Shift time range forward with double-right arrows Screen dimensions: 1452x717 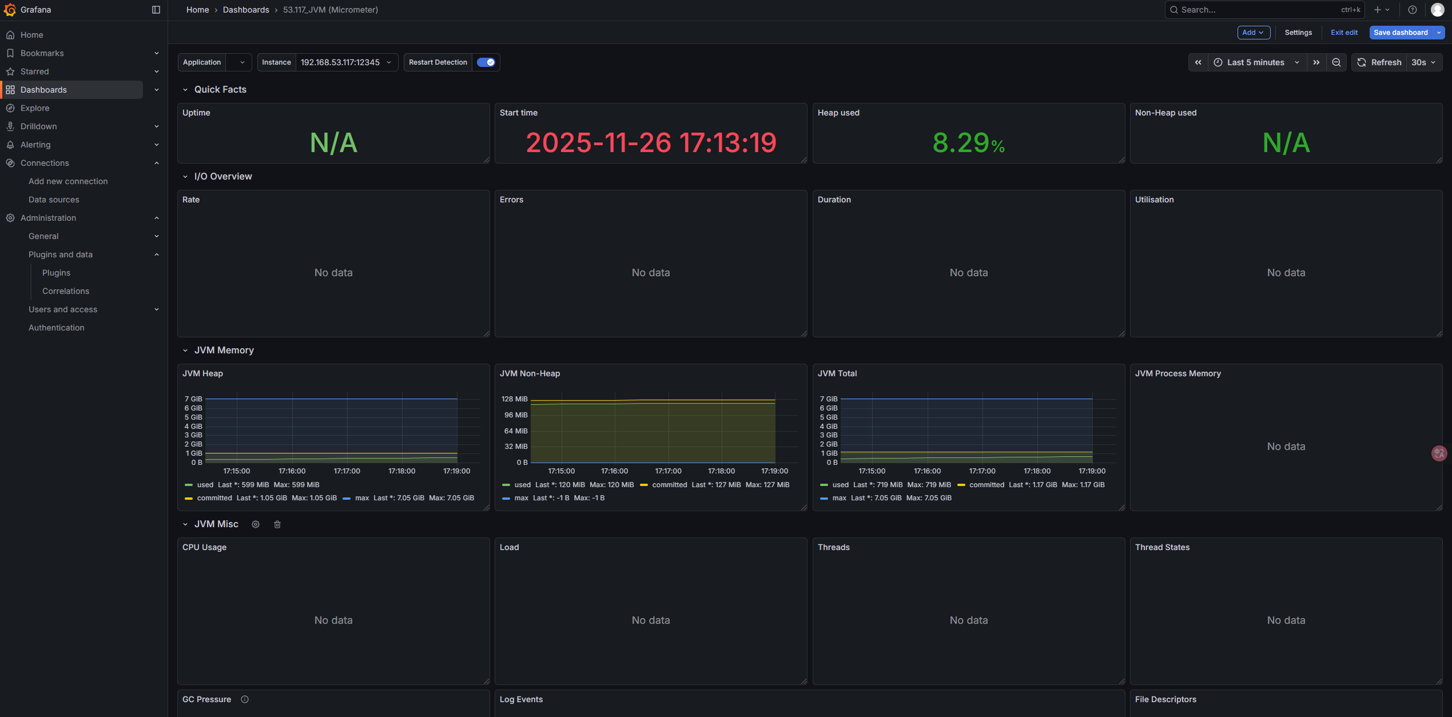(1316, 62)
